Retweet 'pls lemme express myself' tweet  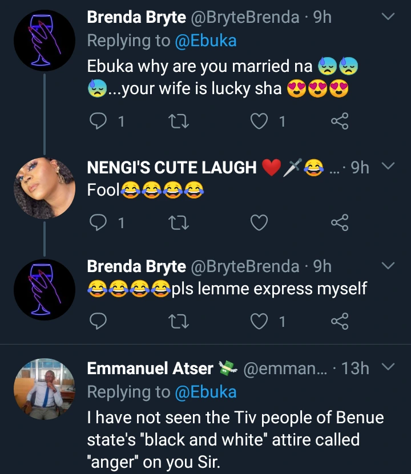pyautogui.click(x=180, y=322)
